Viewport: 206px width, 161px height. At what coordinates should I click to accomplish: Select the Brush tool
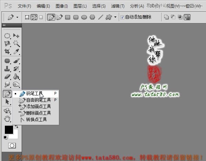[16, 61]
